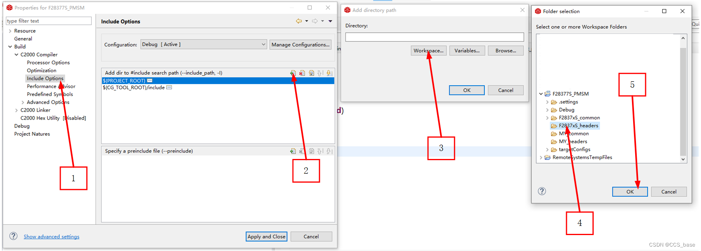Cancel the Properties dialog
701x251 pixels.
tap(311, 237)
